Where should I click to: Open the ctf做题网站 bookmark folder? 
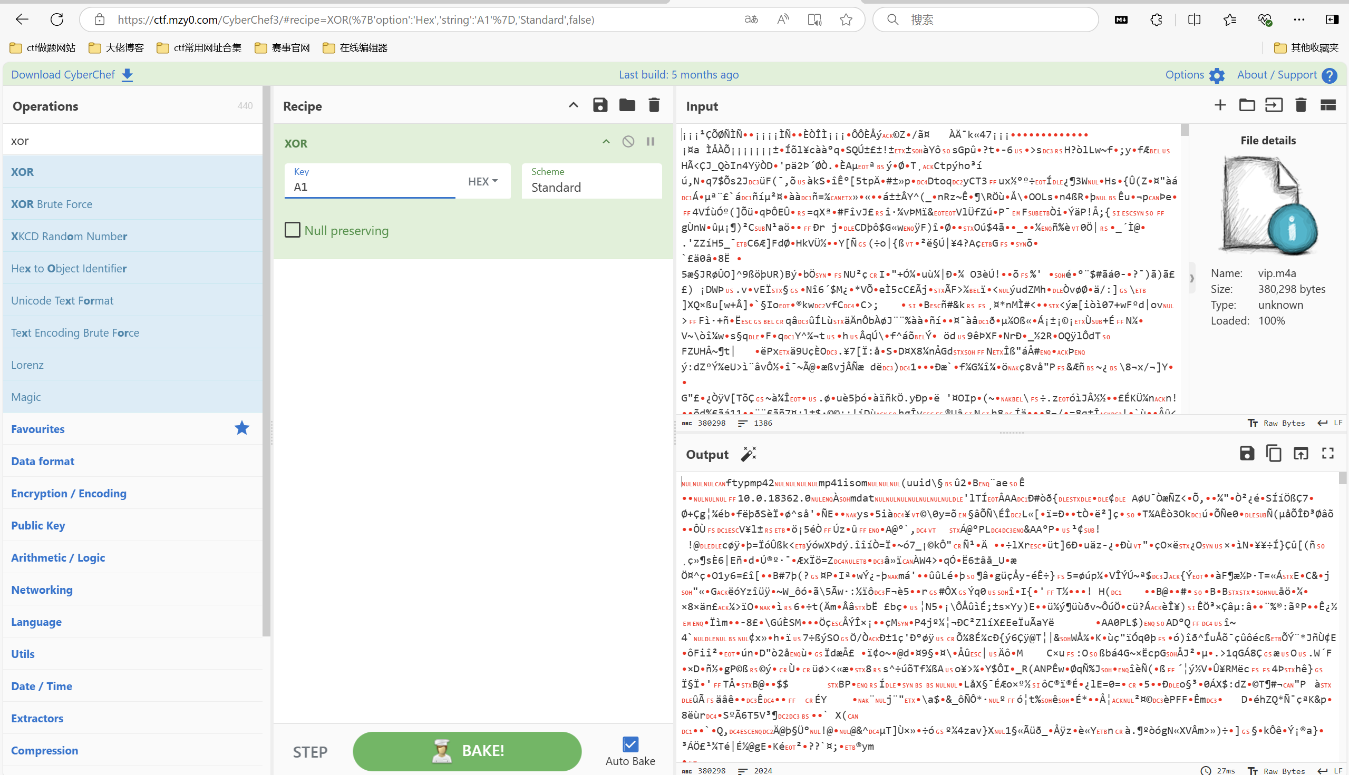click(43, 48)
